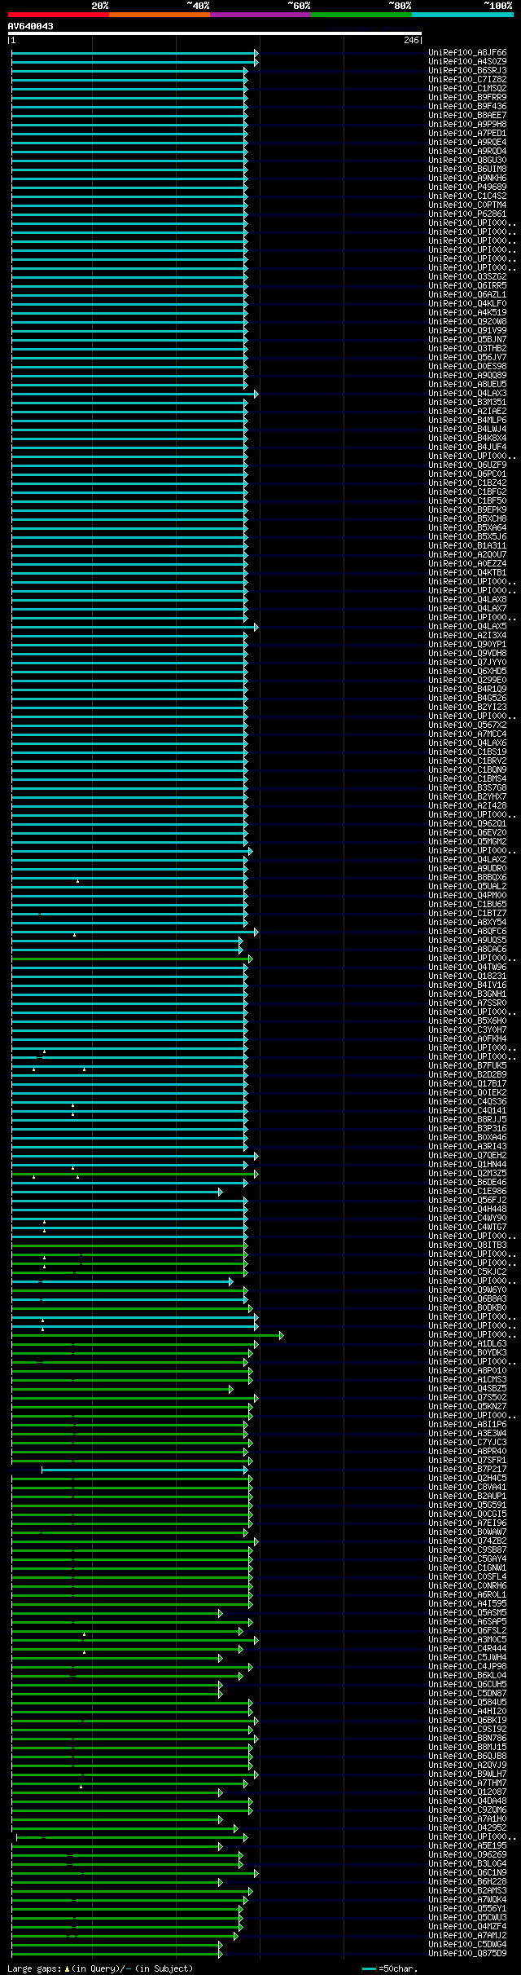Screen dimensions: 521x1975
Task: Select UniRef100_Q6C1N9 label
Action: coord(467,1873)
